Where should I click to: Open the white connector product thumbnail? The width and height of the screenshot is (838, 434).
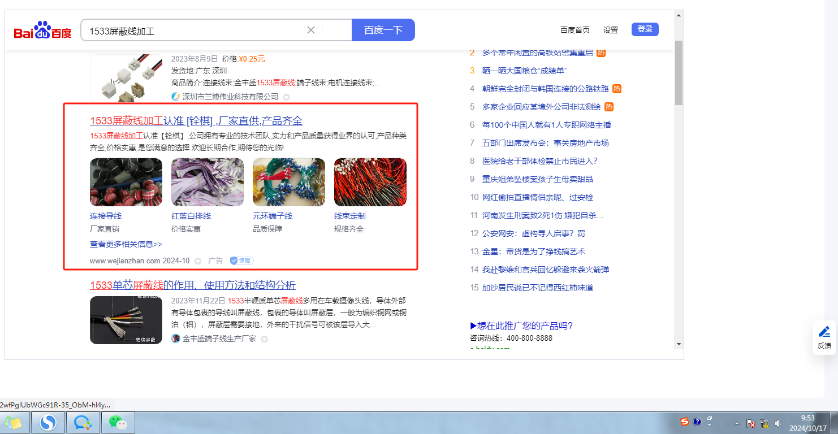pos(126,78)
